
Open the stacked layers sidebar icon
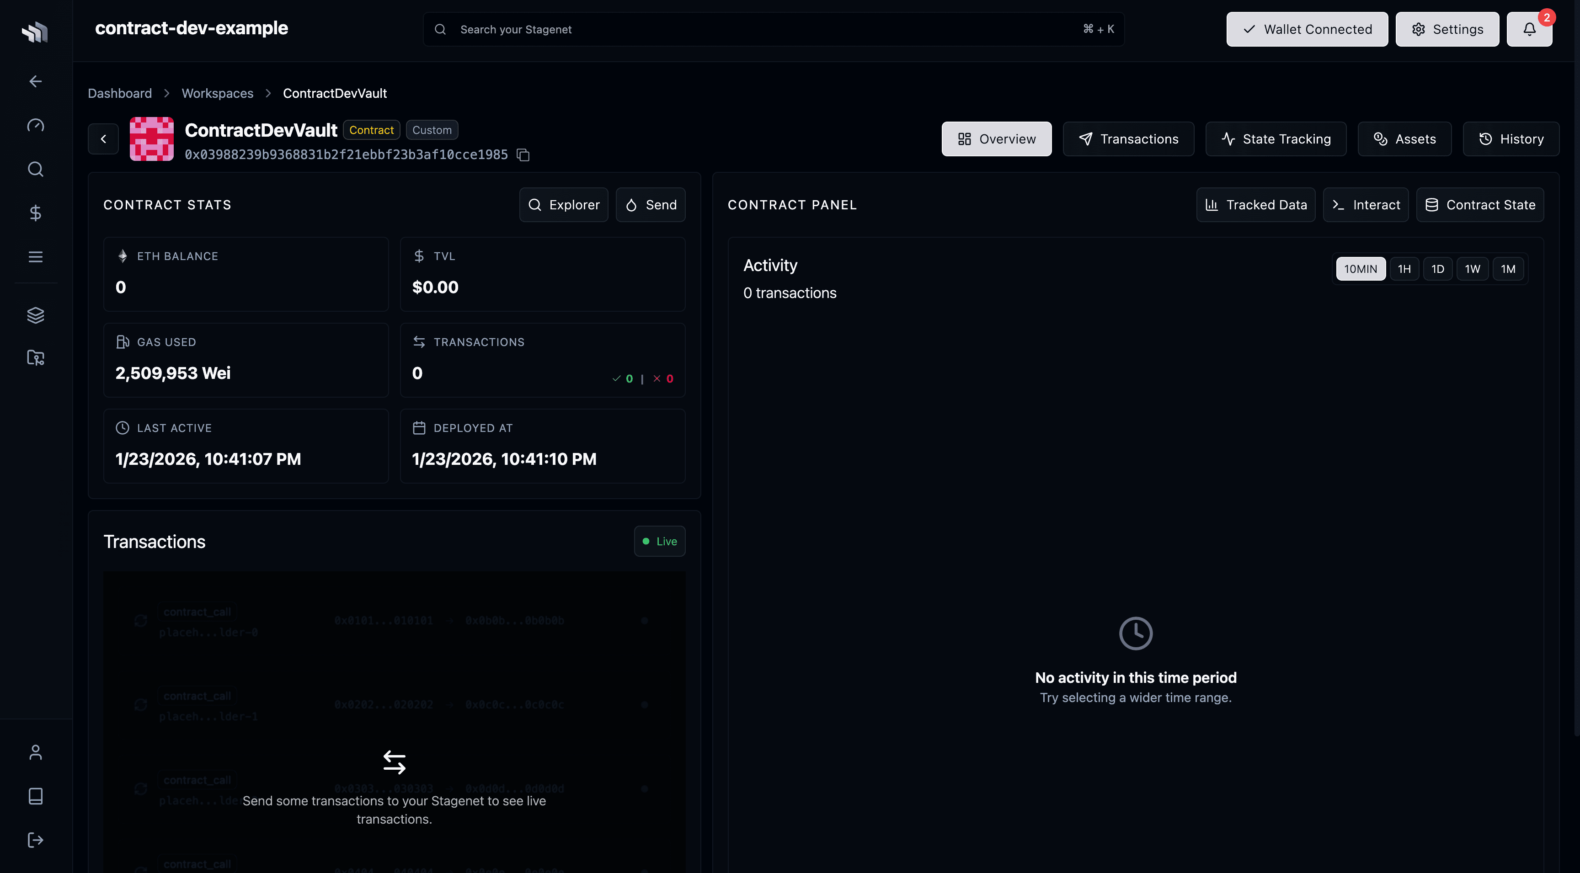(x=36, y=315)
